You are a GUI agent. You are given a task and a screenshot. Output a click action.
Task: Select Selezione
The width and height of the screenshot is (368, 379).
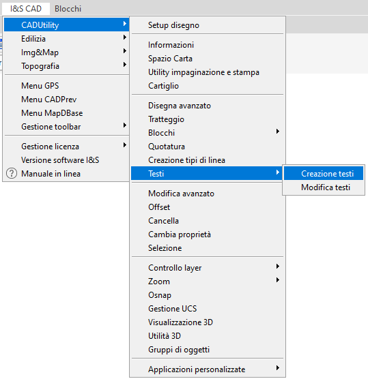pyautogui.click(x=208, y=247)
